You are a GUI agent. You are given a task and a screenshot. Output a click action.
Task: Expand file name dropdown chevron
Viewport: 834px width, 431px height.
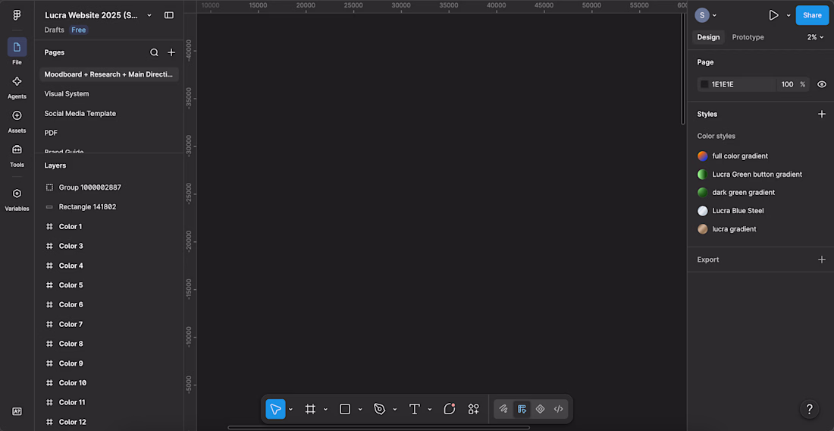click(149, 15)
